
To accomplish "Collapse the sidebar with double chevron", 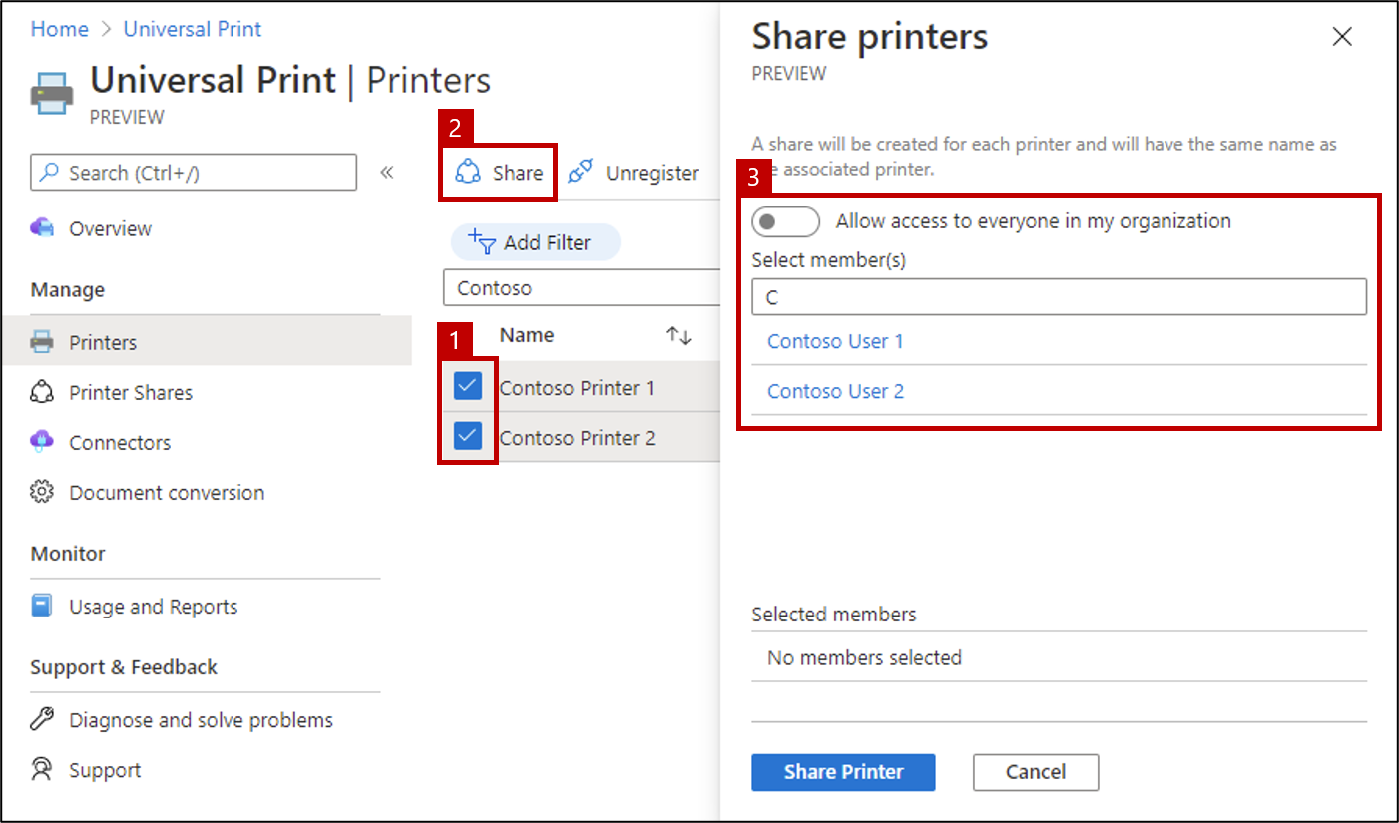I will (387, 172).
